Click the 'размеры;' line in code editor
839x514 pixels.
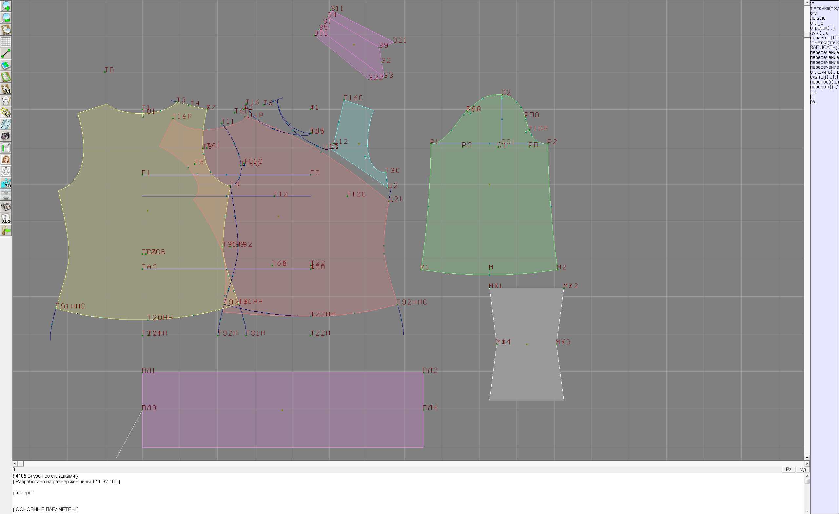click(23, 493)
